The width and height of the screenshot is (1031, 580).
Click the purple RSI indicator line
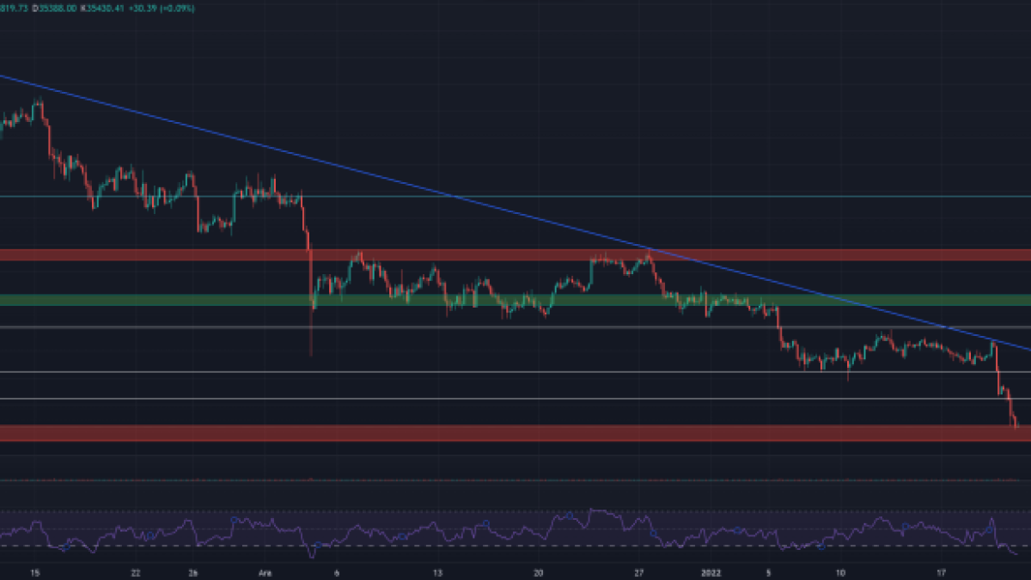click(591, 514)
